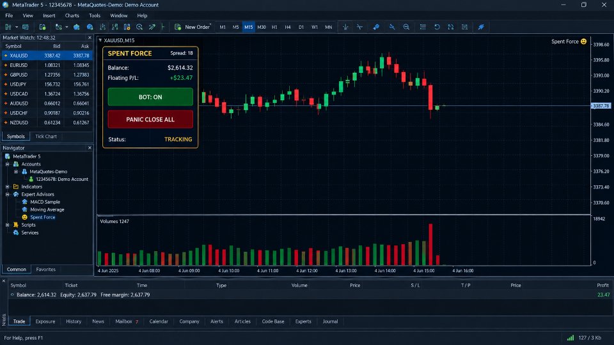Open the Mailbox tab
The width and height of the screenshot is (614, 345).
(127, 321)
